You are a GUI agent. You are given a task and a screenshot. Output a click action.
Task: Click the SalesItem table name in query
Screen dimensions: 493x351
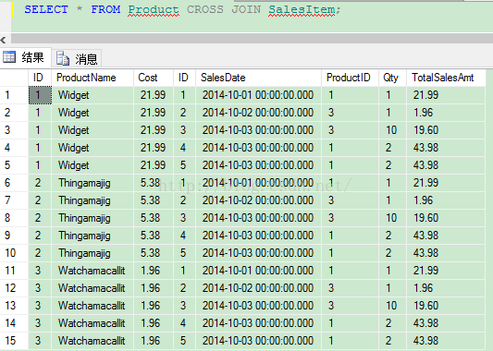[x=302, y=10]
